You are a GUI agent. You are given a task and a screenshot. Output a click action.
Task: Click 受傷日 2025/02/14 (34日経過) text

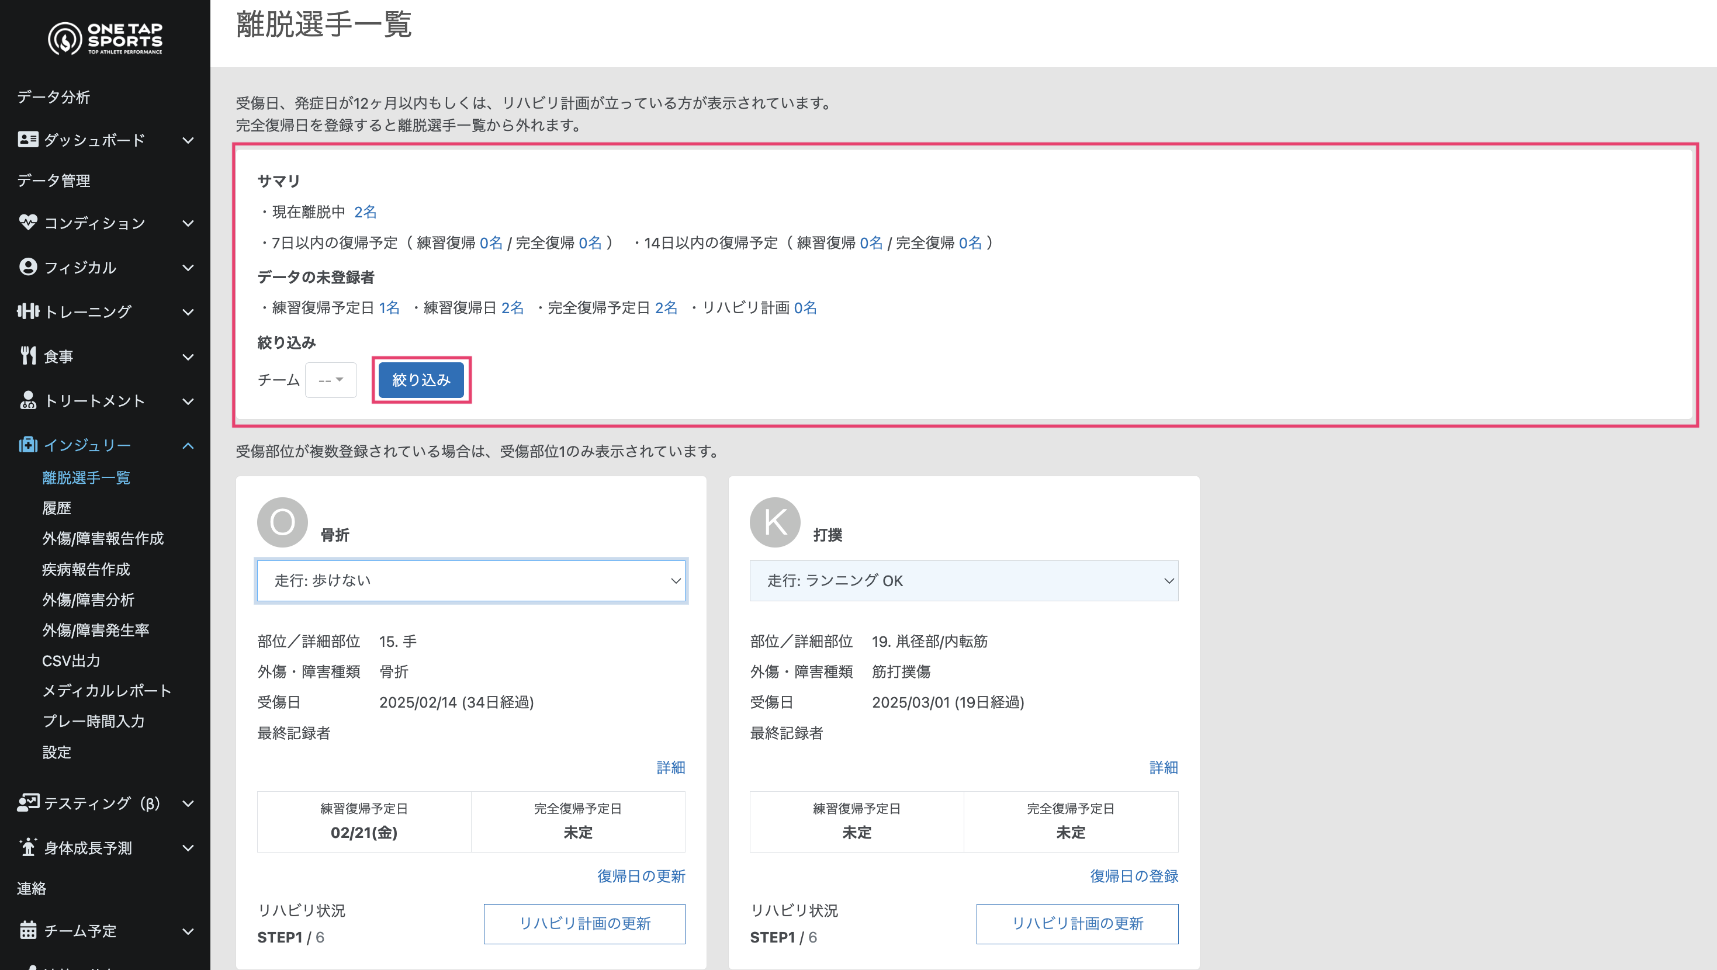coord(456,702)
